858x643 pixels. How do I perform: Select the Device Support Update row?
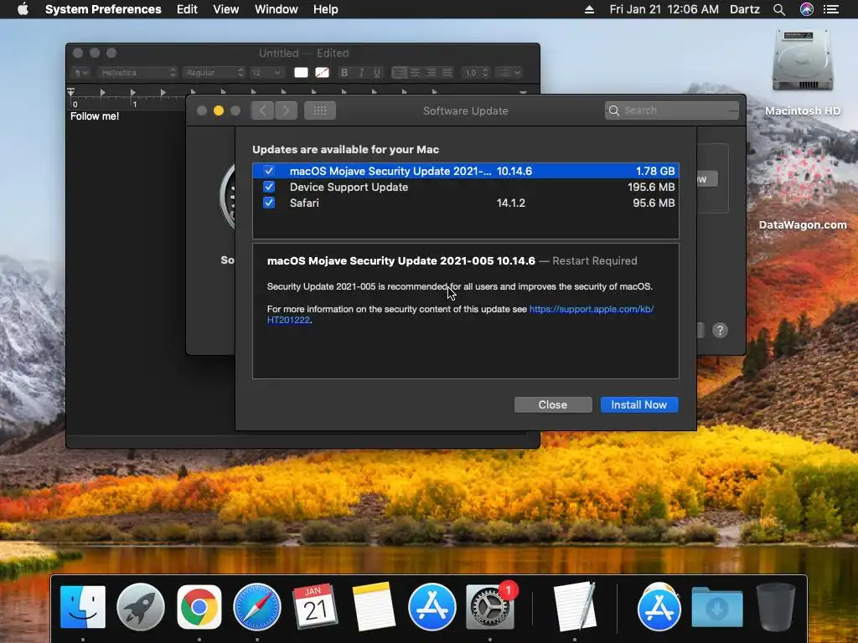(466, 187)
